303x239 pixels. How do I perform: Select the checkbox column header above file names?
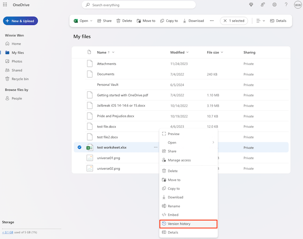pos(89,52)
